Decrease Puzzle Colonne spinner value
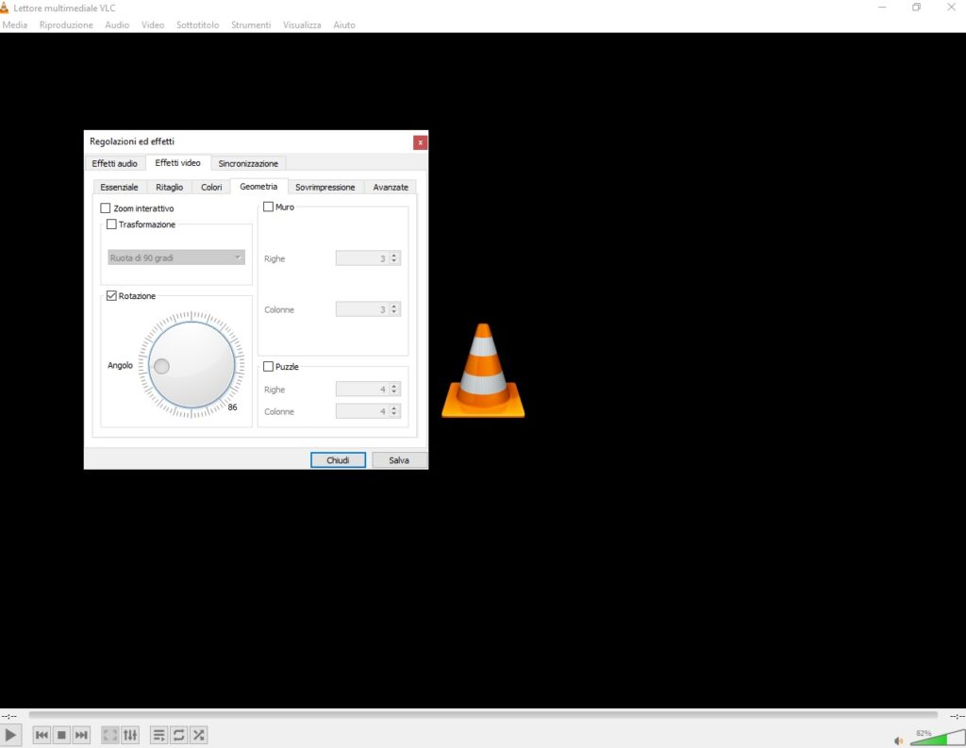The width and height of the screenshot is (966, 748). tap(394, 414)
